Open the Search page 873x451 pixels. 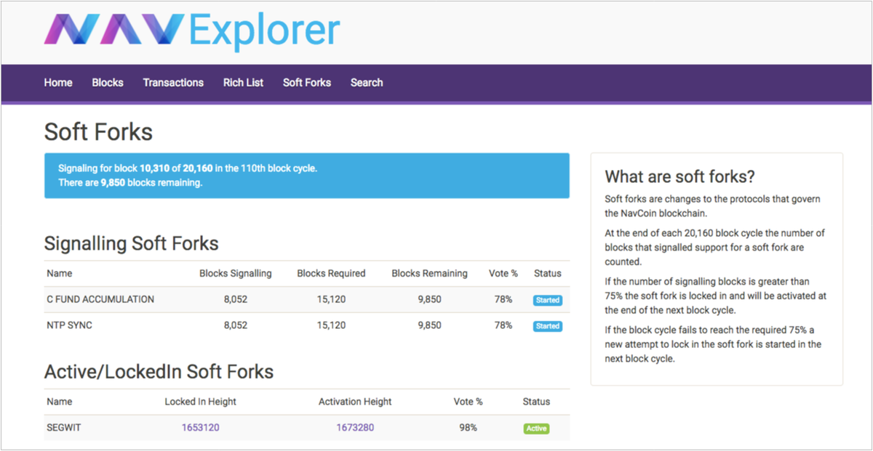tap(367, 83)
